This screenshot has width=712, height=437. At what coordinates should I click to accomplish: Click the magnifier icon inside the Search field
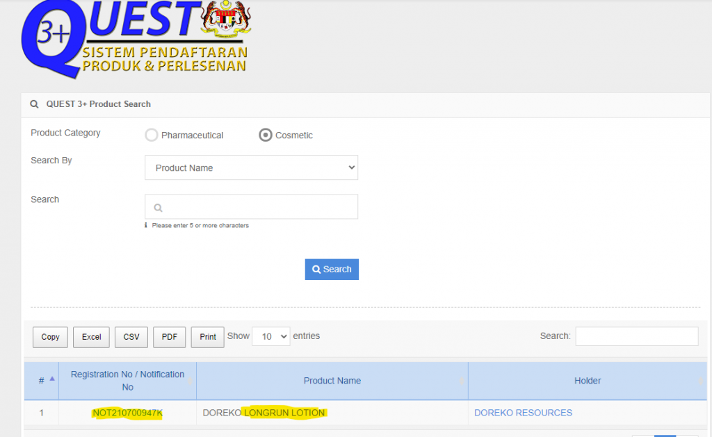click(x=158, y=207)
